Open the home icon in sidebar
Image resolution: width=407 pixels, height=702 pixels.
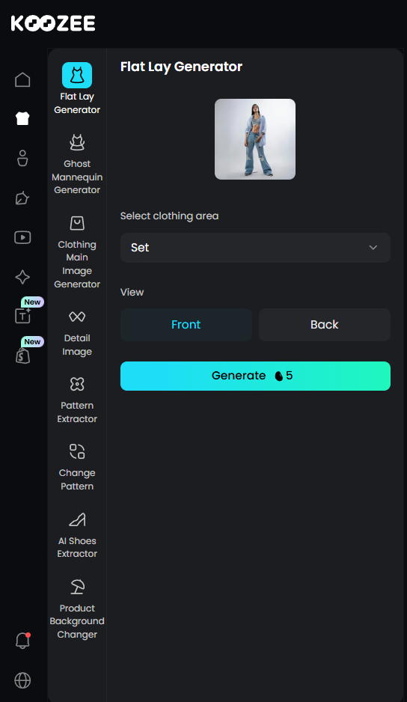point(22,79)
